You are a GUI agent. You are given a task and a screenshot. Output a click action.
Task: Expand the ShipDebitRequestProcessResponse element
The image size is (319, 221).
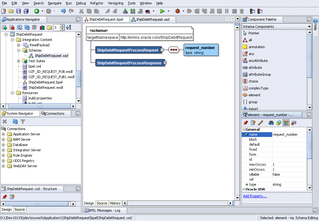point(165,63)
